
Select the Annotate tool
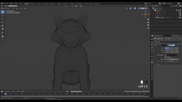[3, 33]
